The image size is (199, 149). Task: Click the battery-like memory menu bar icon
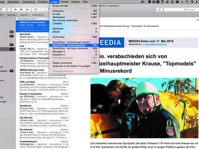click(177, 2)
